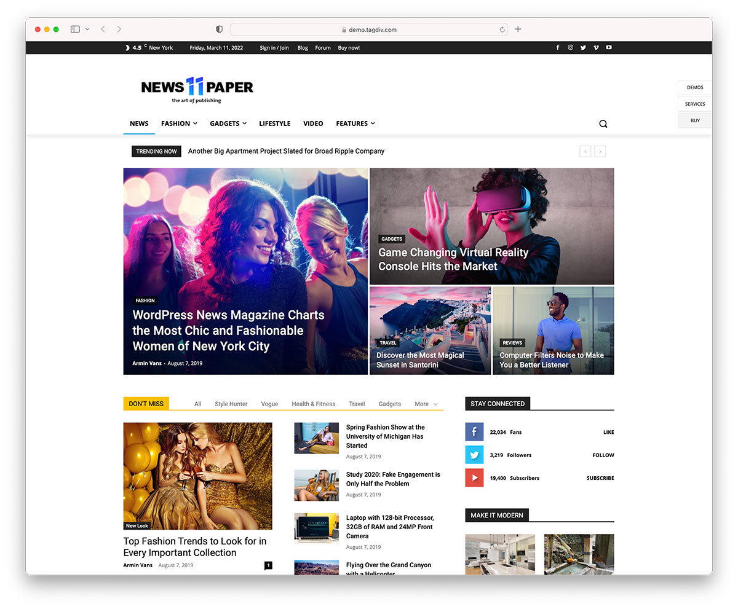Open the Instagram icon in top bar

point(570,47)
